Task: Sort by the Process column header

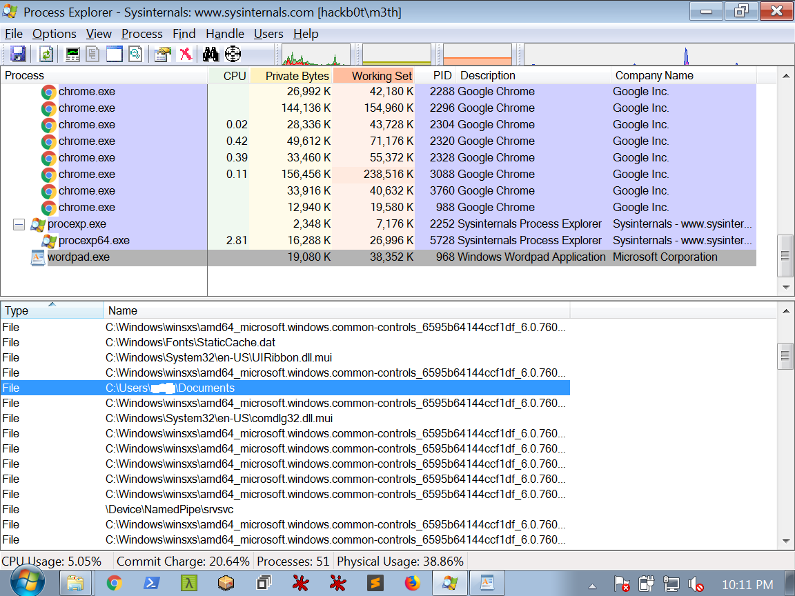Action: point(104,75)
